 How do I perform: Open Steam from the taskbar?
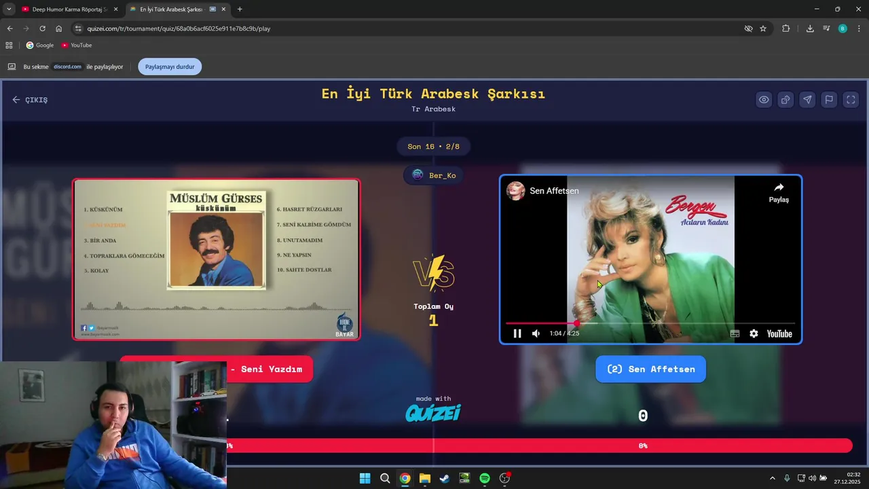[445, 478]
